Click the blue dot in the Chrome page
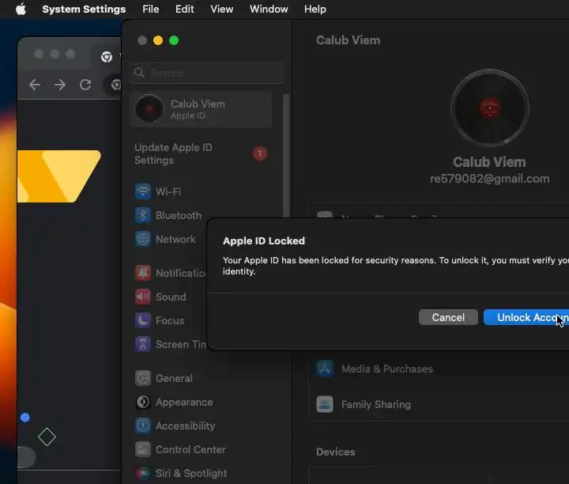Image resolution: width=569 pixels, height=484 pixels. tap(25, 418)
